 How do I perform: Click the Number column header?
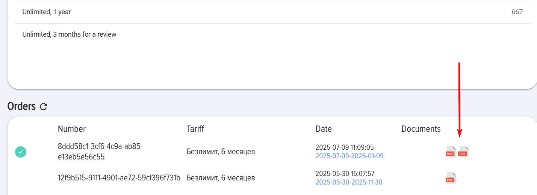pyautogui.click(x=72, y=129)
